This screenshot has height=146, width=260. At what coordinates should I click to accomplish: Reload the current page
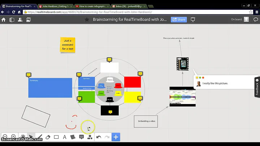[14, 12]
